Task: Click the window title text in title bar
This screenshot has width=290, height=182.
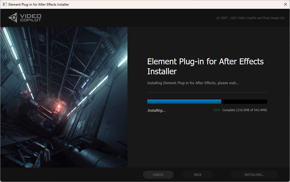Action: click(x=39, y=5)
